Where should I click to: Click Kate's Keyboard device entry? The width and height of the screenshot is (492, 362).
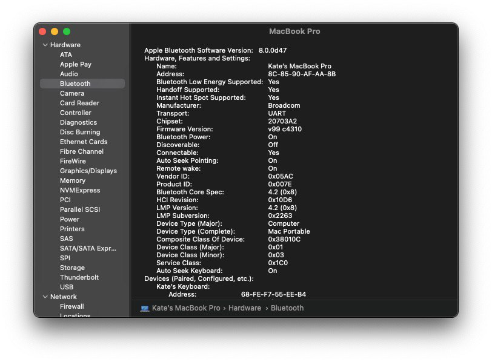click(183, 286)
